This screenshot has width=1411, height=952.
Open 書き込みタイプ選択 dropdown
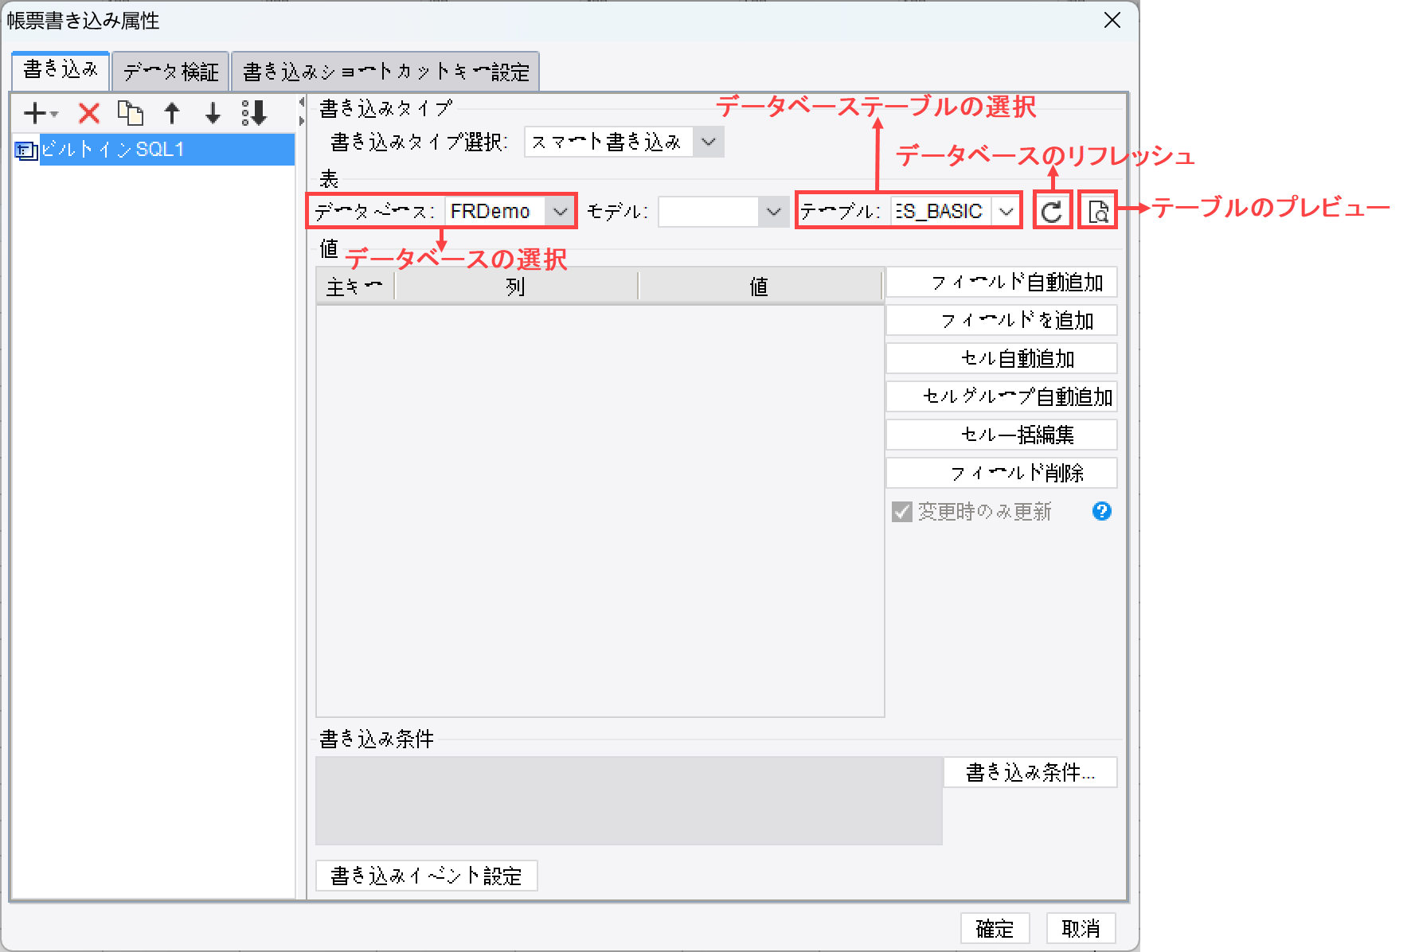[708, 142]
